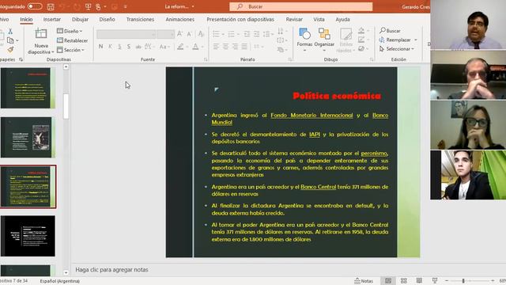
Task: Open the Insertar ribbon tab
Action: pyautogui.click(x=52, y=19)
